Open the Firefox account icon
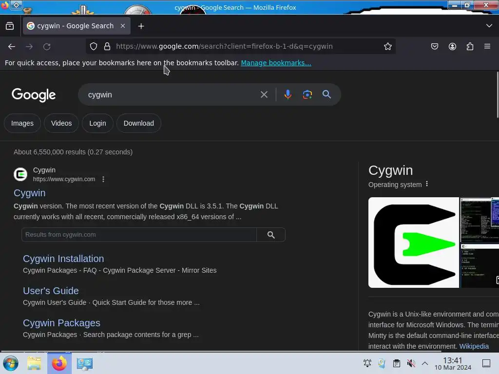Screen dimensions: 499x374 452,46
